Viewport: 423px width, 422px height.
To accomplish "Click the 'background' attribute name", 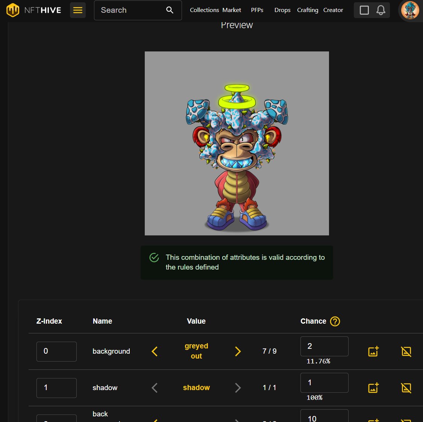I will [x=111, y=351].
